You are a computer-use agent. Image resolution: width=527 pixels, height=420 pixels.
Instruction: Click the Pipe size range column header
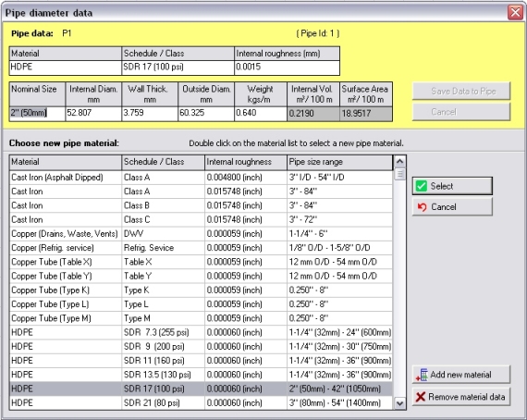(339, 162)
